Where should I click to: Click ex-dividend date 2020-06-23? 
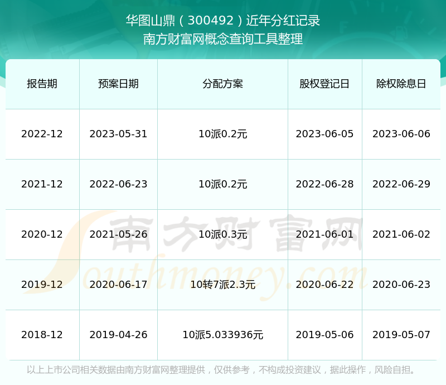[401, 284]
